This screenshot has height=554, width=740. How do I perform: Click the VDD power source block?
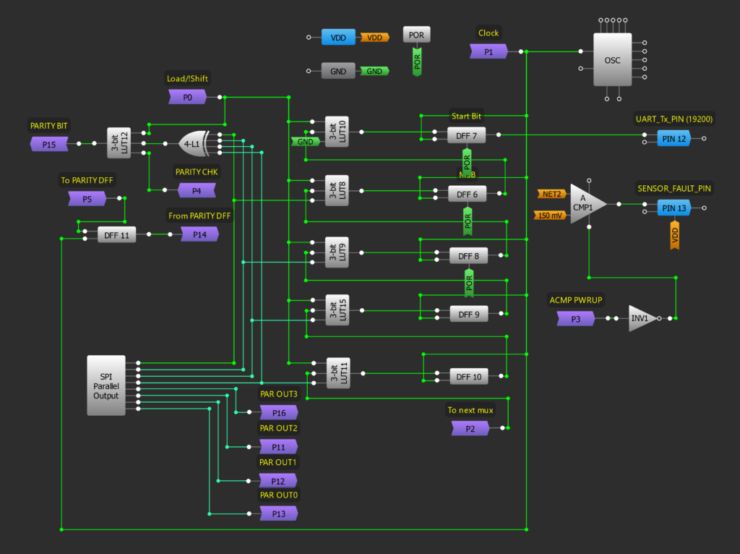pos(337,37)
